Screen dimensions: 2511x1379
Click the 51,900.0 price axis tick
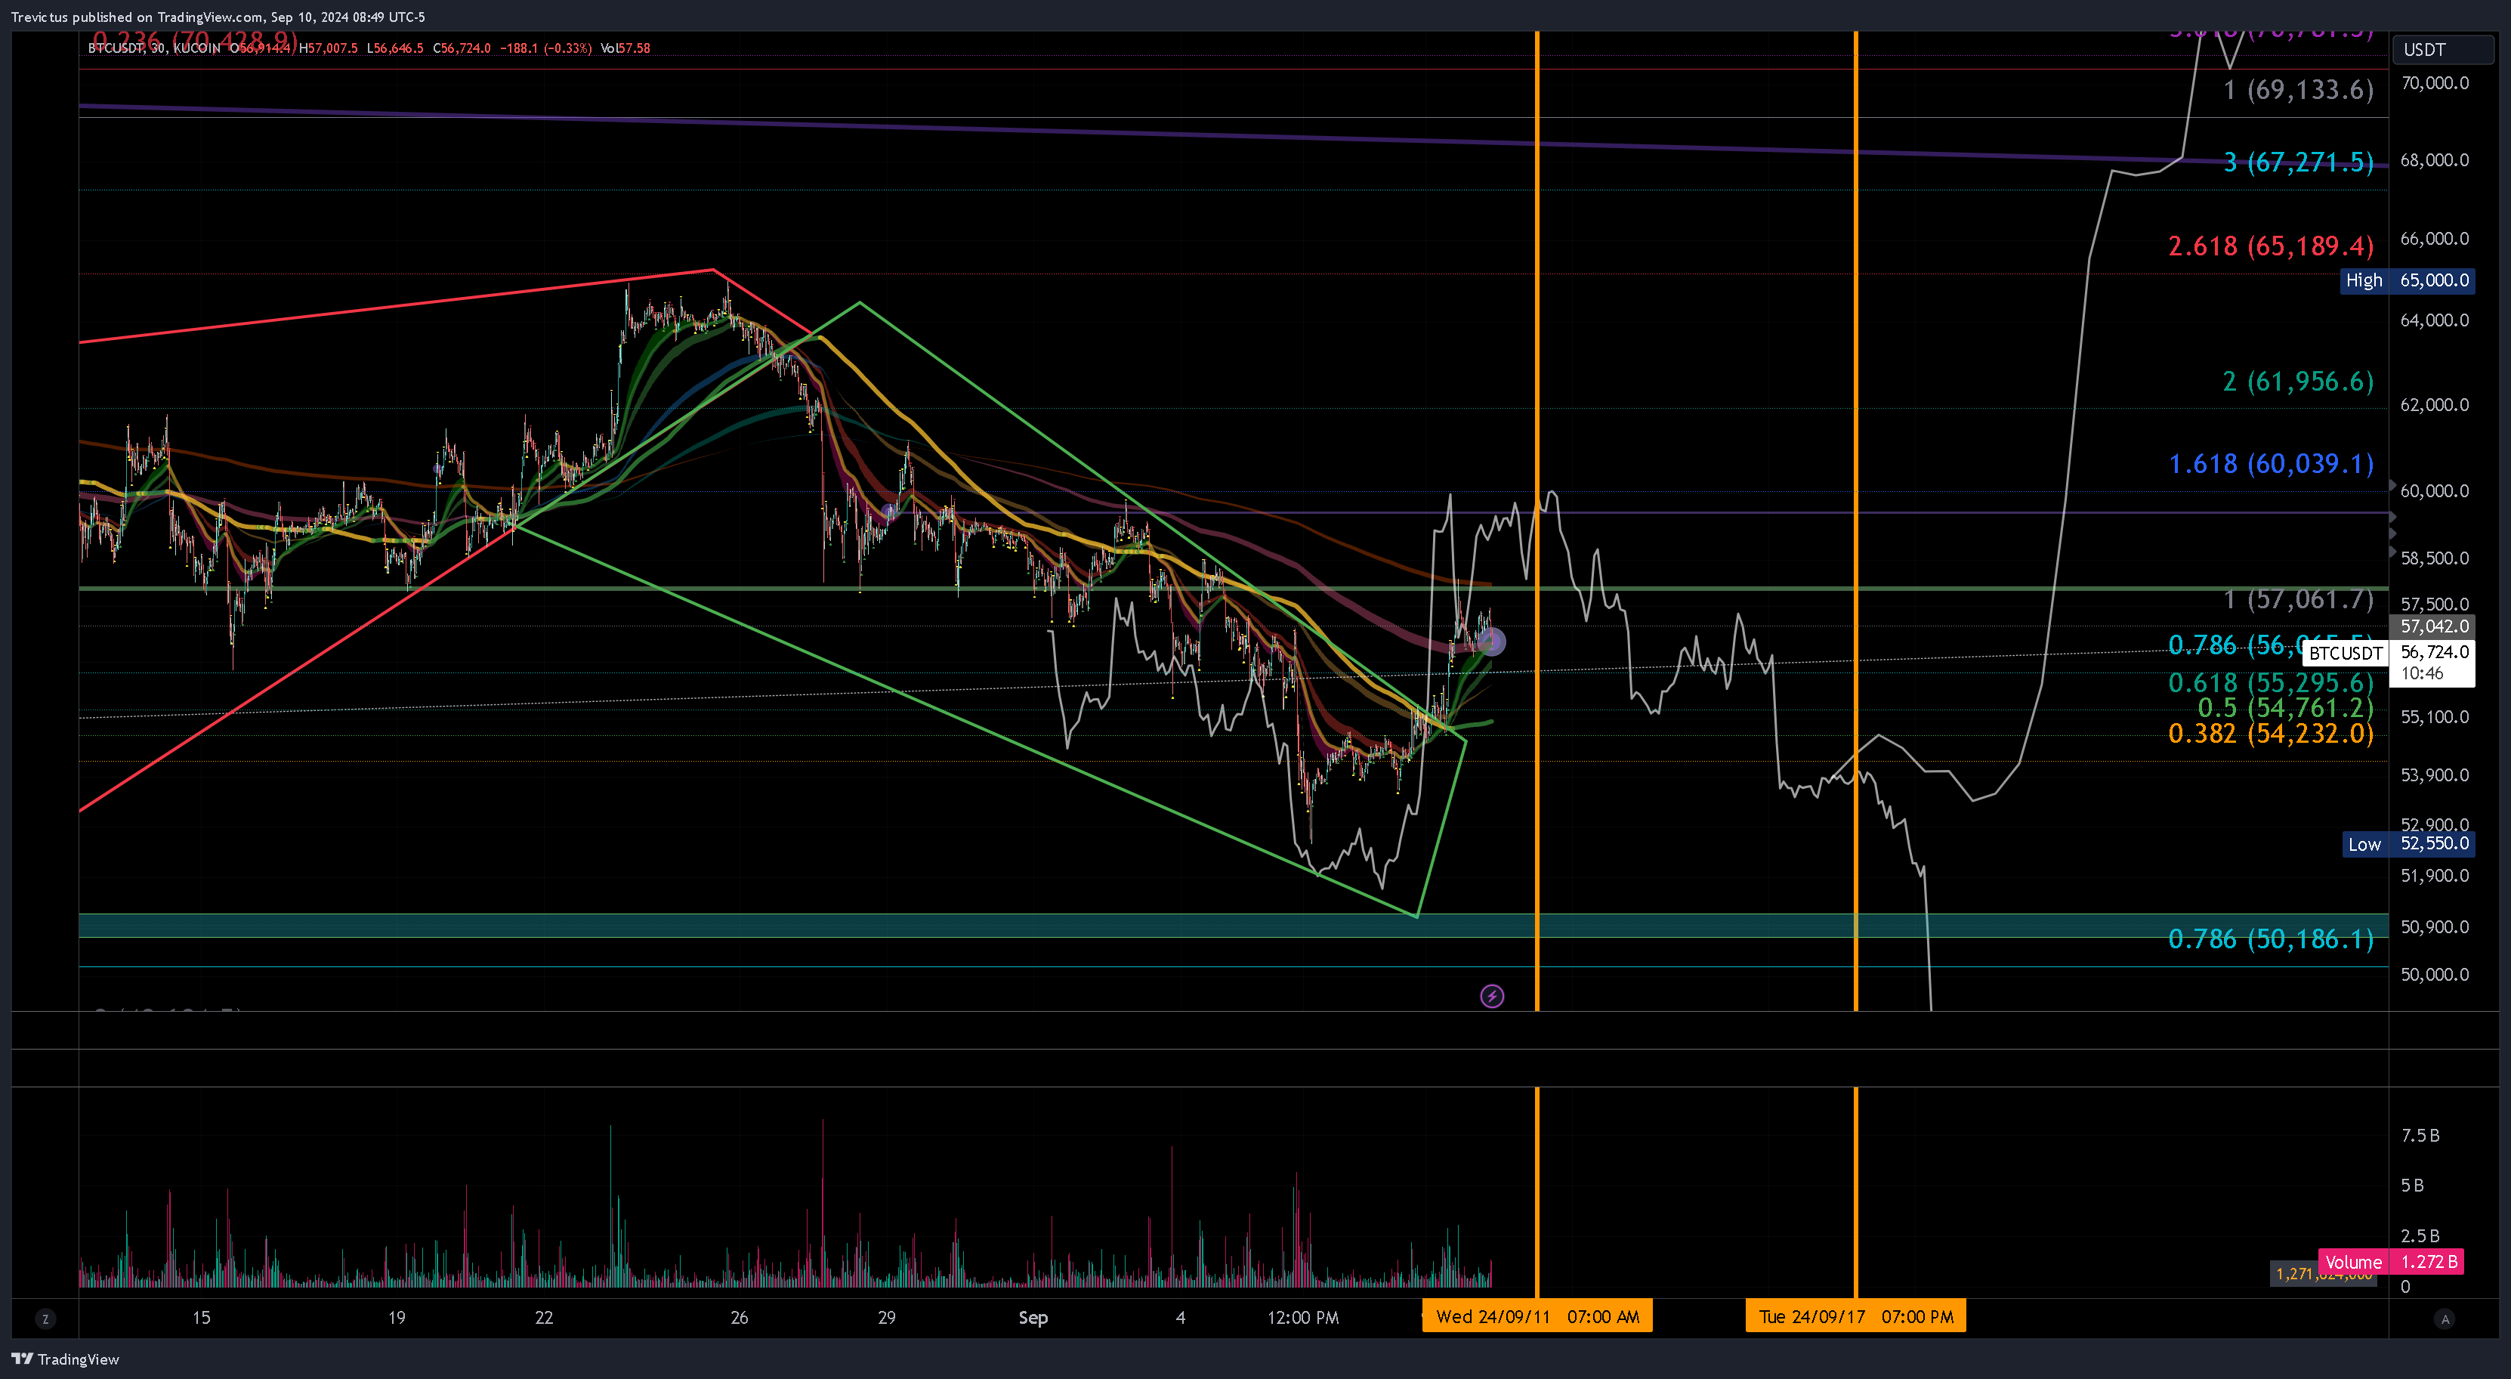coord(2434,876)
